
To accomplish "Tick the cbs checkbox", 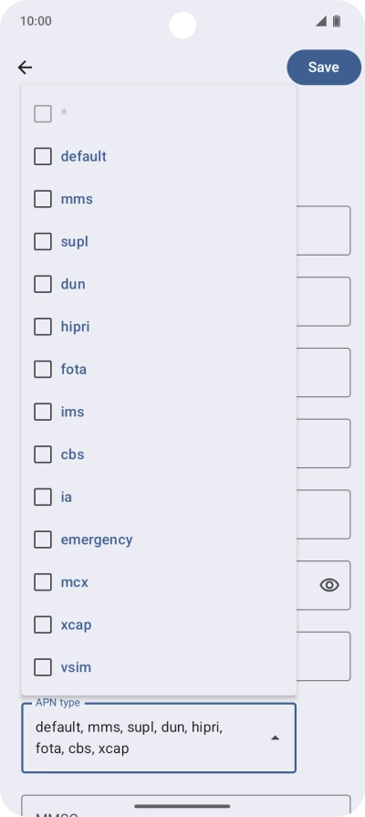I will 43,455.
